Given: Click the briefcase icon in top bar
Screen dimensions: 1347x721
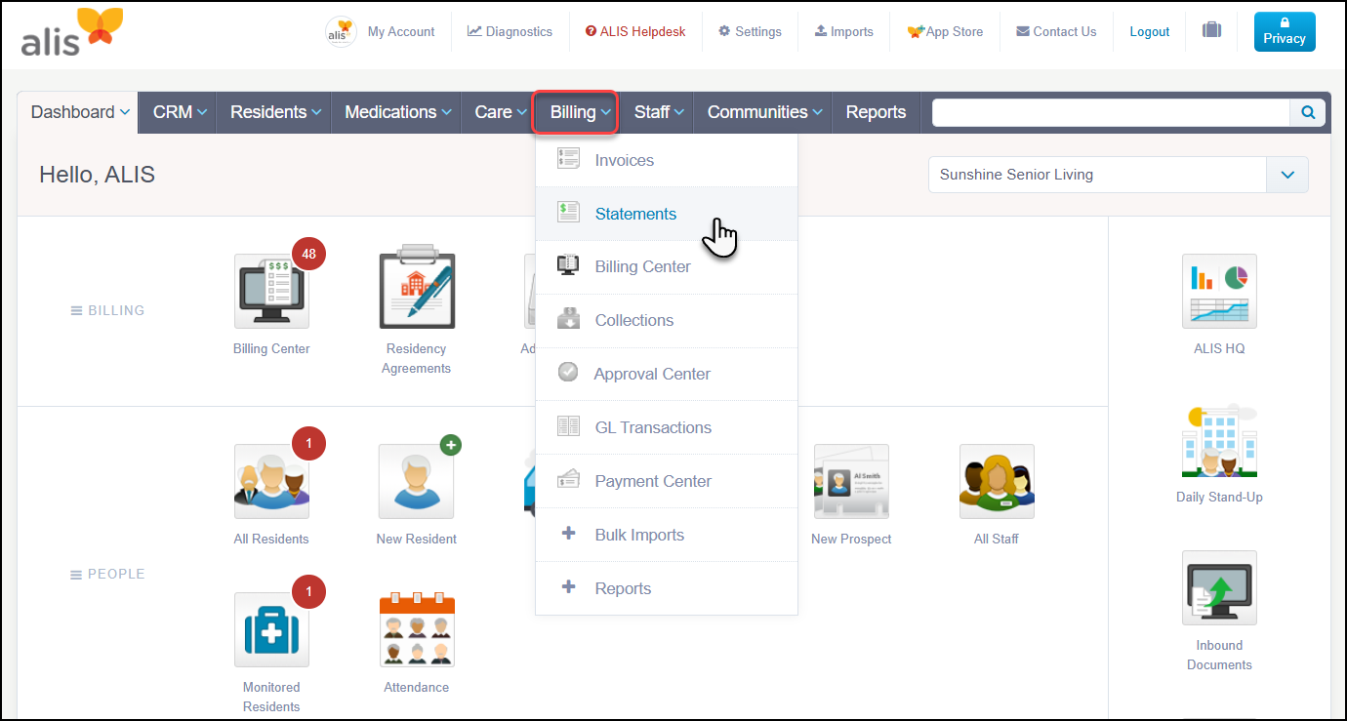Looking at the screenshot, I should tap(1211, 30).
